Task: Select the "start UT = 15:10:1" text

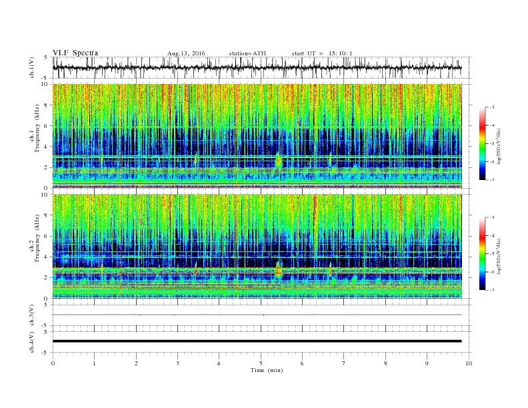Action: click(322, 53)
